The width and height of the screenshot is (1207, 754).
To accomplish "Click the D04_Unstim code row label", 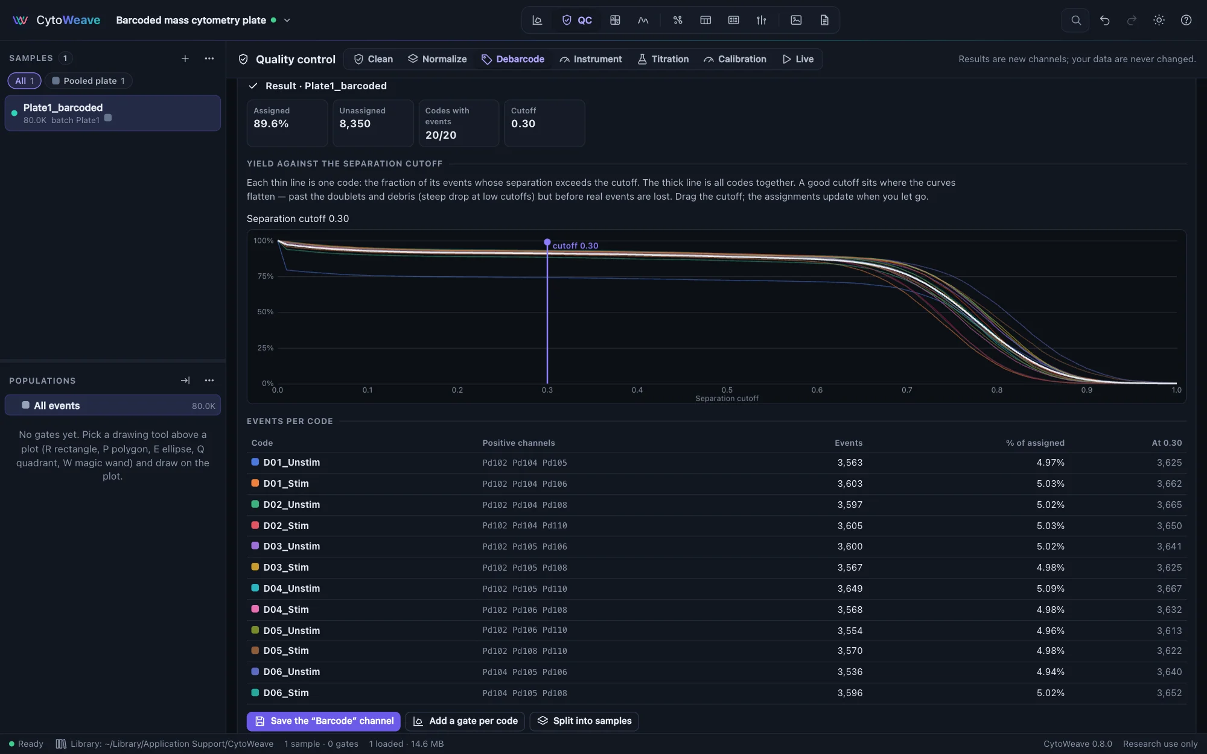I will [291, 589].
